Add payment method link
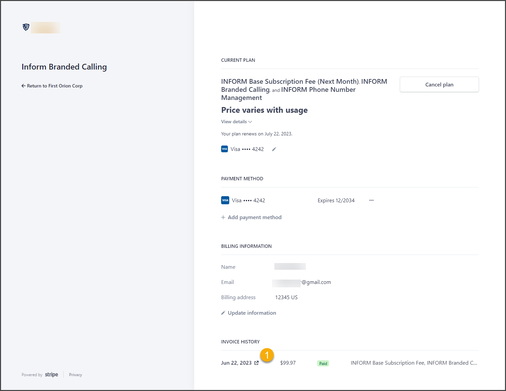 pyautogui.click(x=251, y=217)
